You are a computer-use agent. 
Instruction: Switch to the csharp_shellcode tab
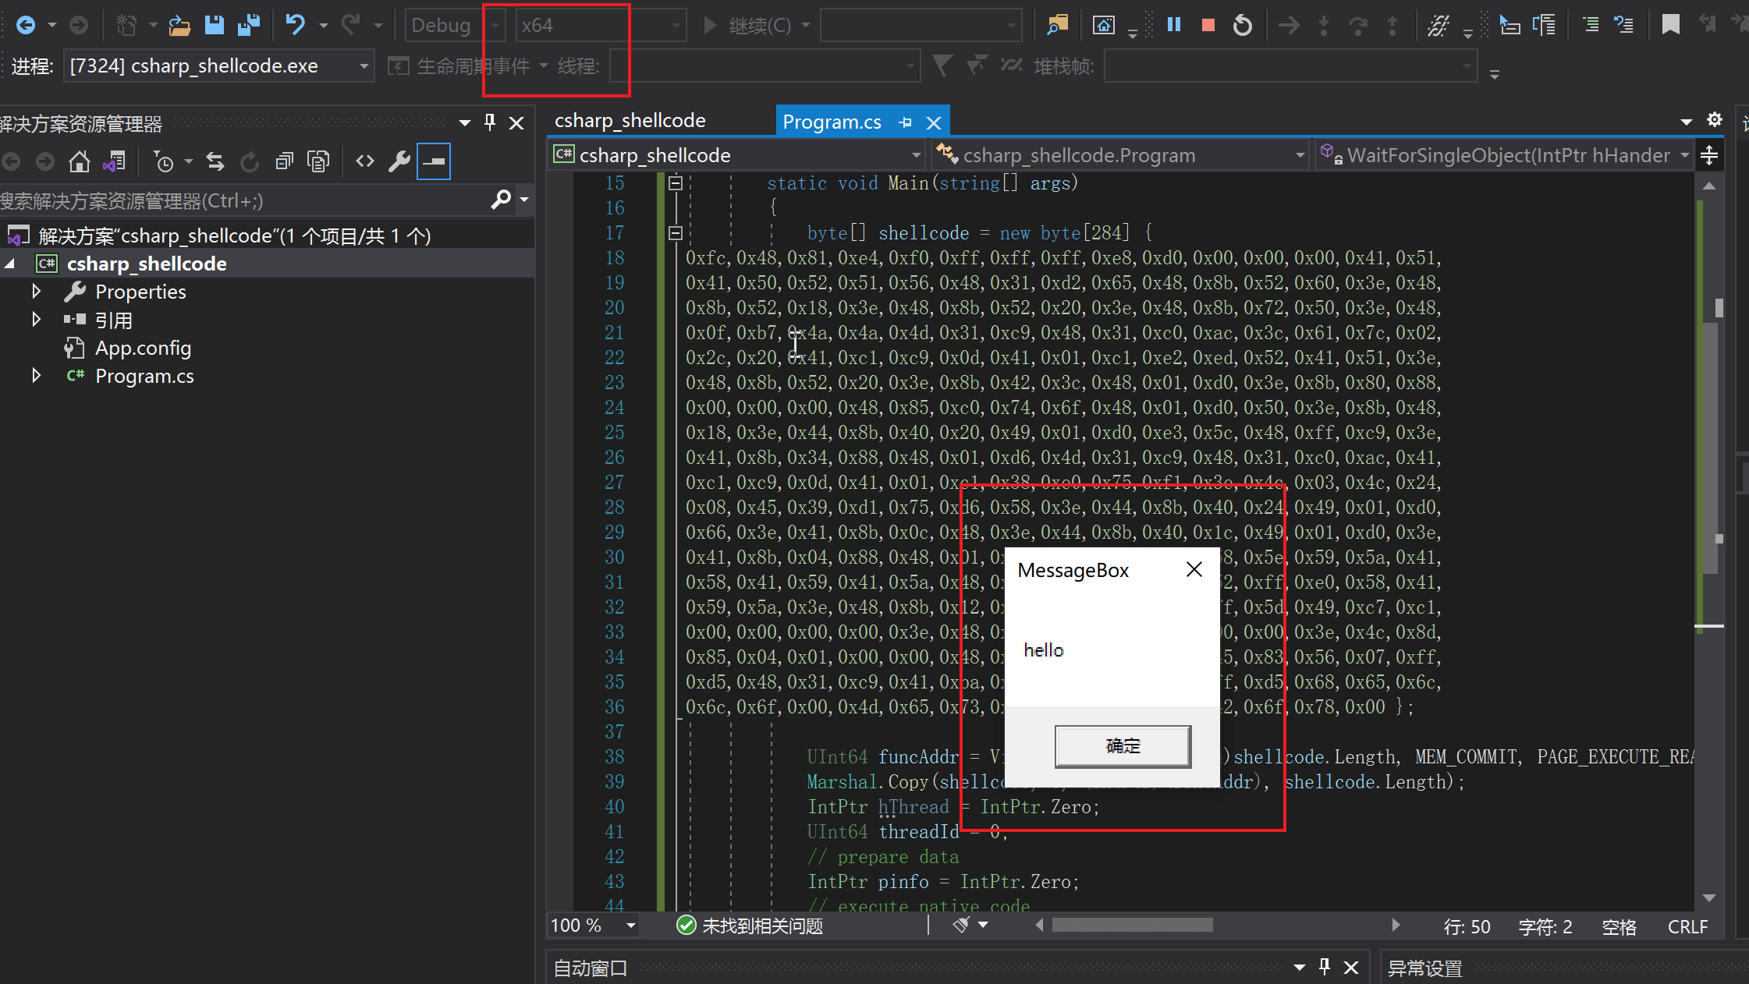point(630,121)
